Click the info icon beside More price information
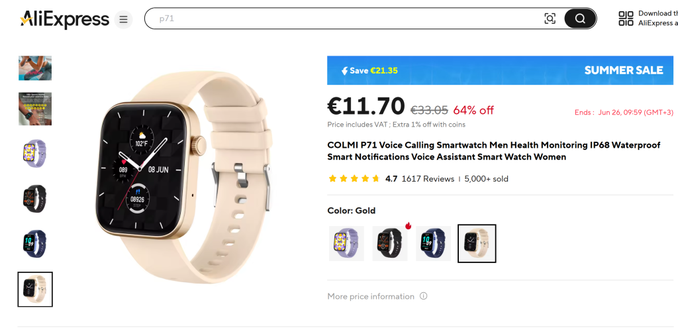 (x=424, y=296)
